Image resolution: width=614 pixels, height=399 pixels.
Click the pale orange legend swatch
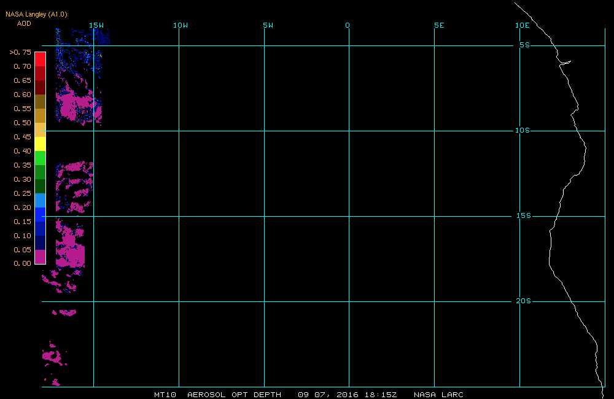(x=41, y=130)
